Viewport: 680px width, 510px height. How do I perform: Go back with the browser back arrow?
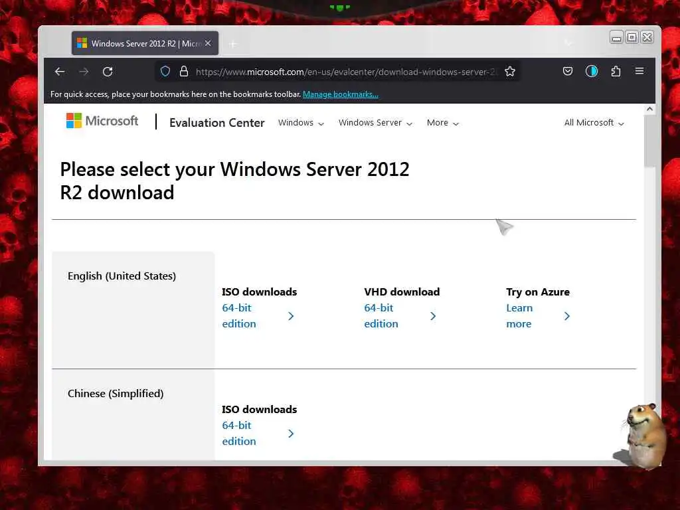tap(60, 72)
